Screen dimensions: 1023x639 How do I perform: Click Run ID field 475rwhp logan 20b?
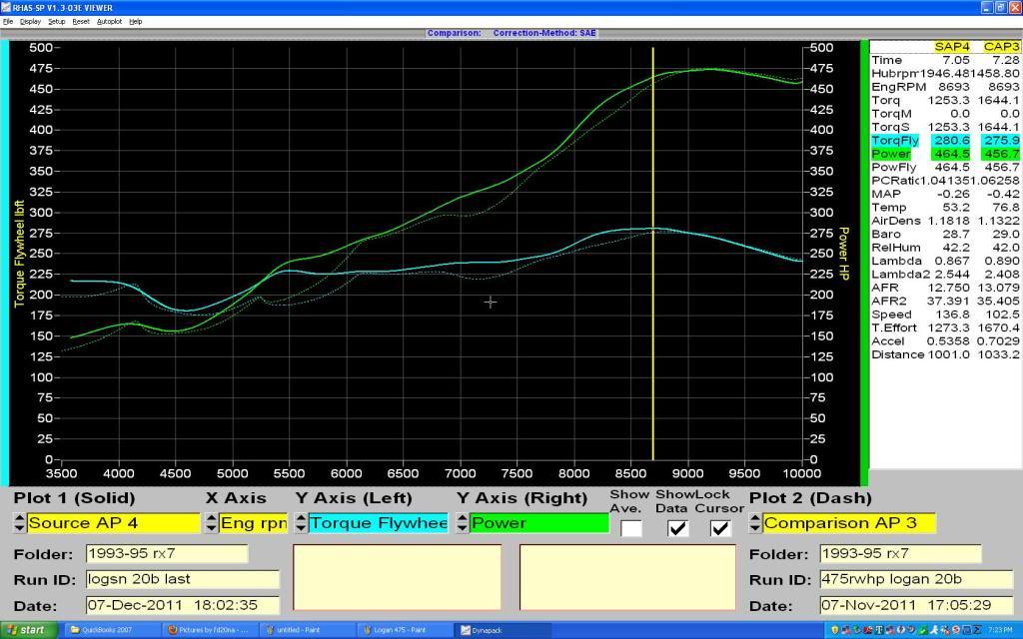coord(917,579)
